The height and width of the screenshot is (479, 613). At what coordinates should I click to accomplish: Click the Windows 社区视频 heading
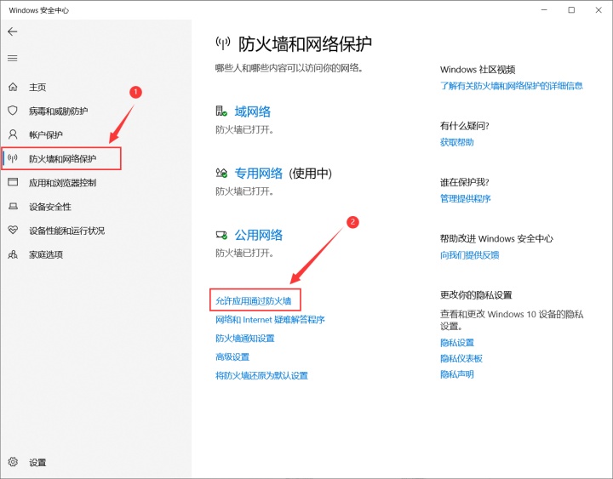pyautogui.click(x=478, y=70)
